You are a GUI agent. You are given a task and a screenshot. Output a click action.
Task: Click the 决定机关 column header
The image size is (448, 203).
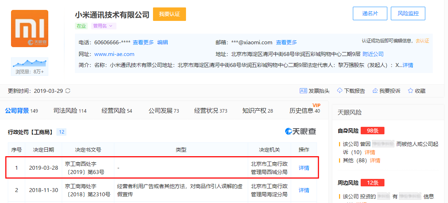click(x=269, y=150)
